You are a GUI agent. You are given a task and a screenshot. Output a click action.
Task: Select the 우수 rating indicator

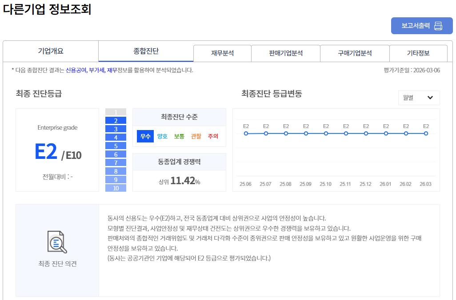(144, 136)
